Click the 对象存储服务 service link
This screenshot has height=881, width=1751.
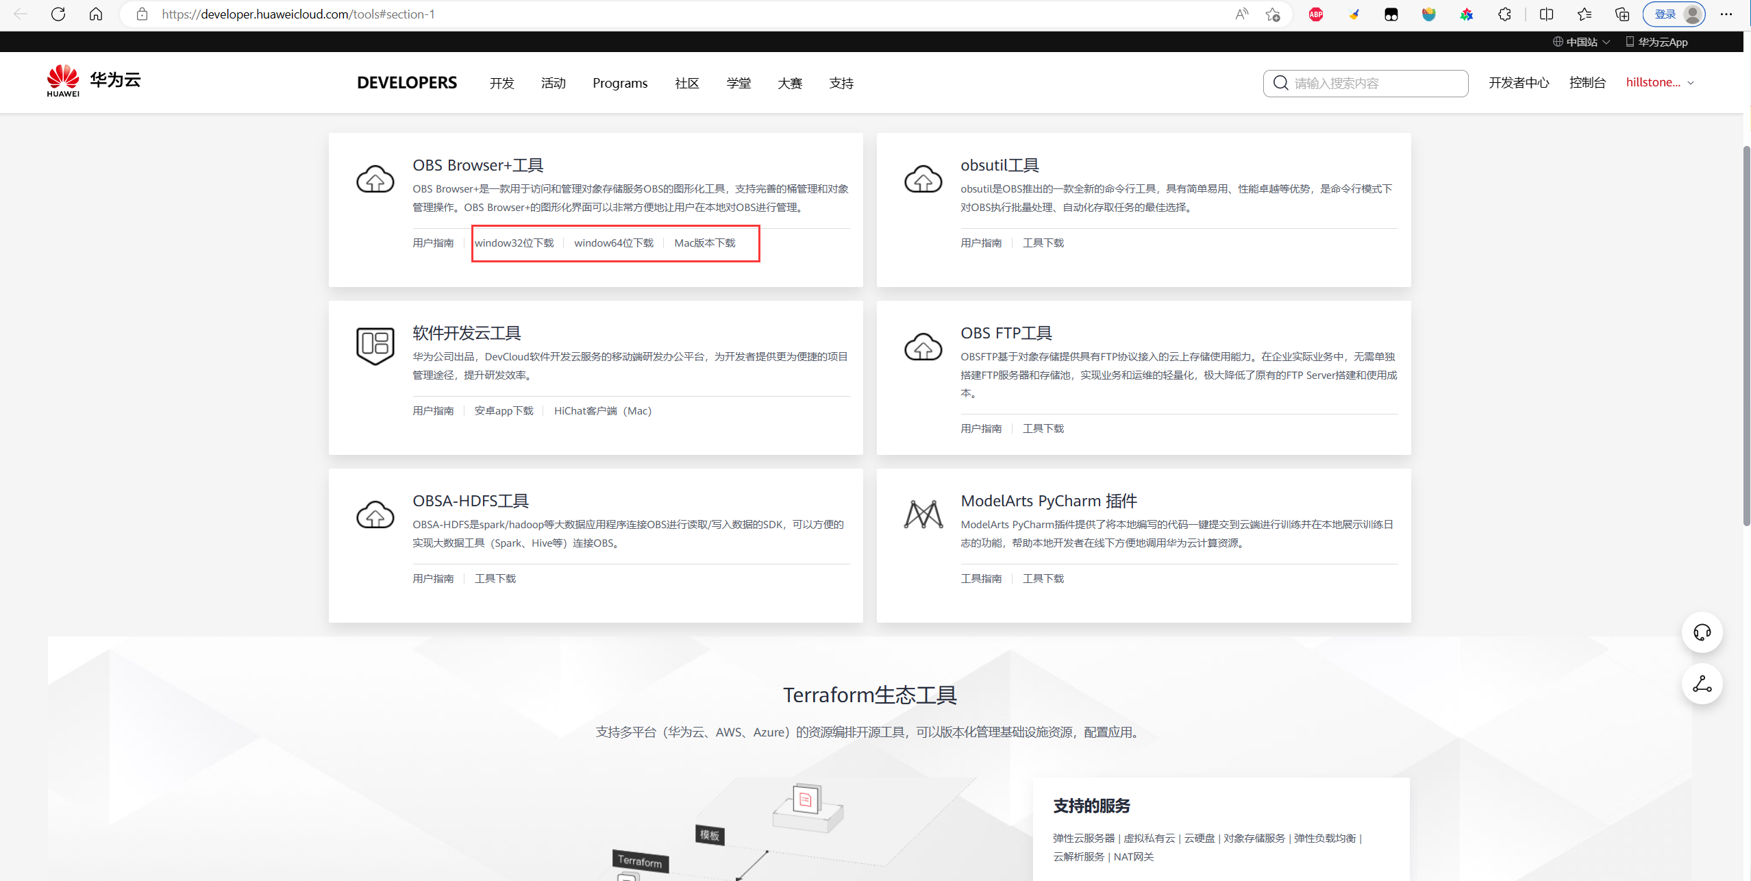1254,838
